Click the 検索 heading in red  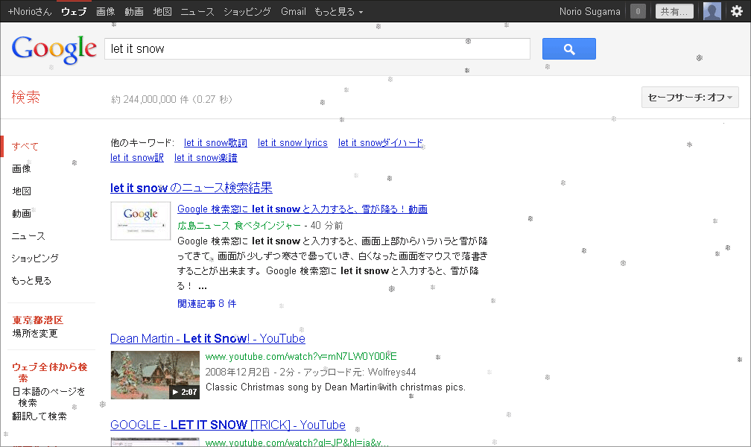tap(26, 98)
